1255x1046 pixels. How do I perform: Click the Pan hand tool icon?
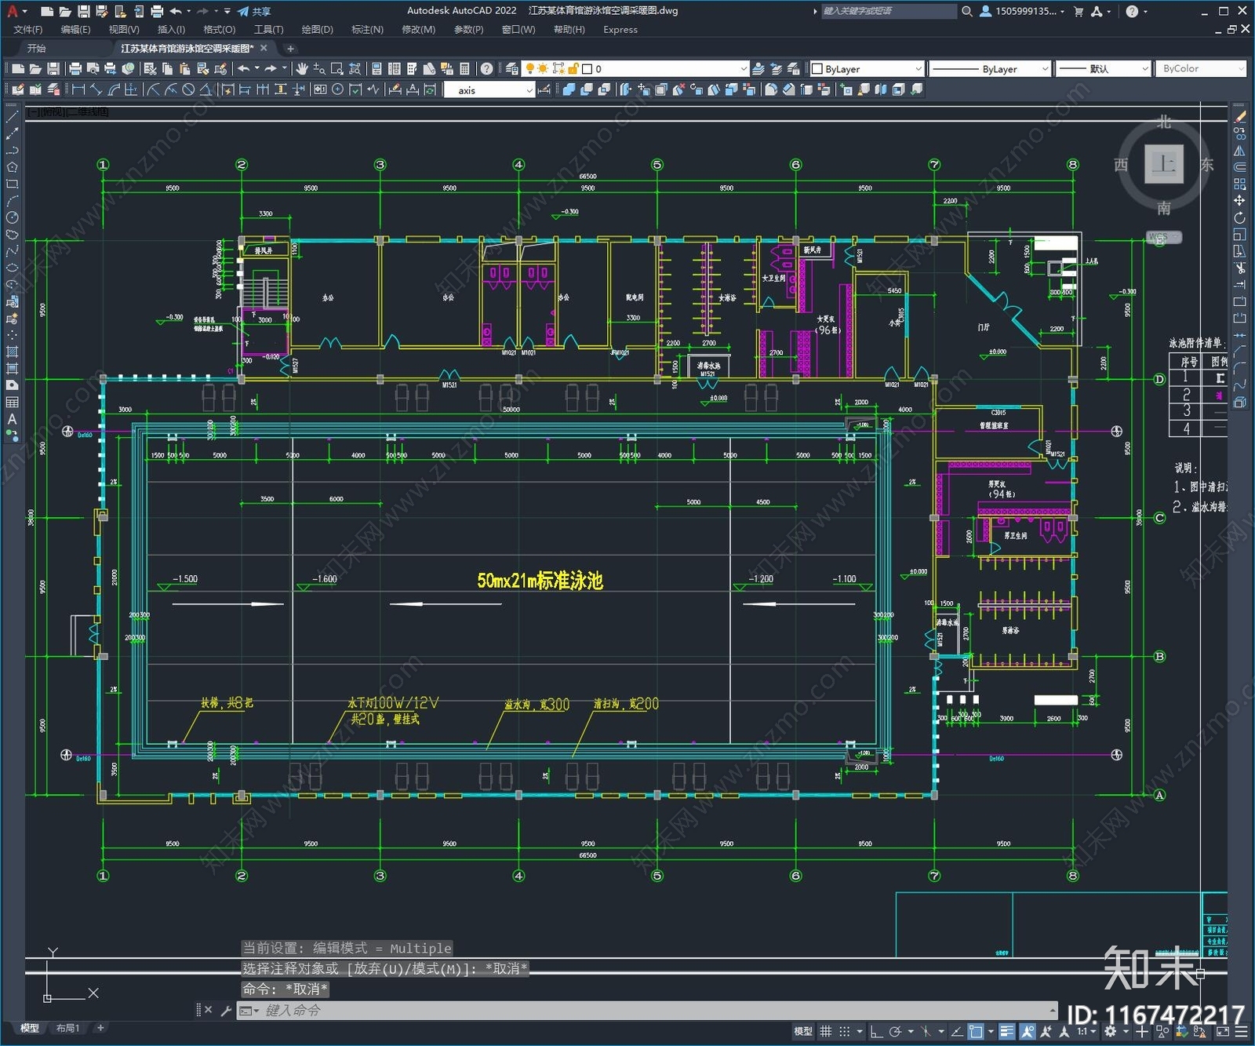302,69
